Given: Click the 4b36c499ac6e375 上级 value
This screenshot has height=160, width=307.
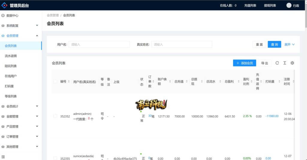Looking at the screenshot, I should (125, 159).
